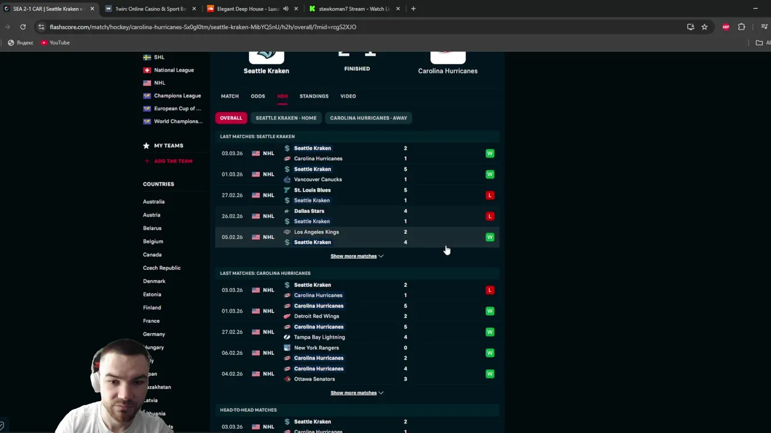This screenshot has height=433, width=771.
Task: Click the Vancouver Canucks logo icon
Action: point(287,179)
